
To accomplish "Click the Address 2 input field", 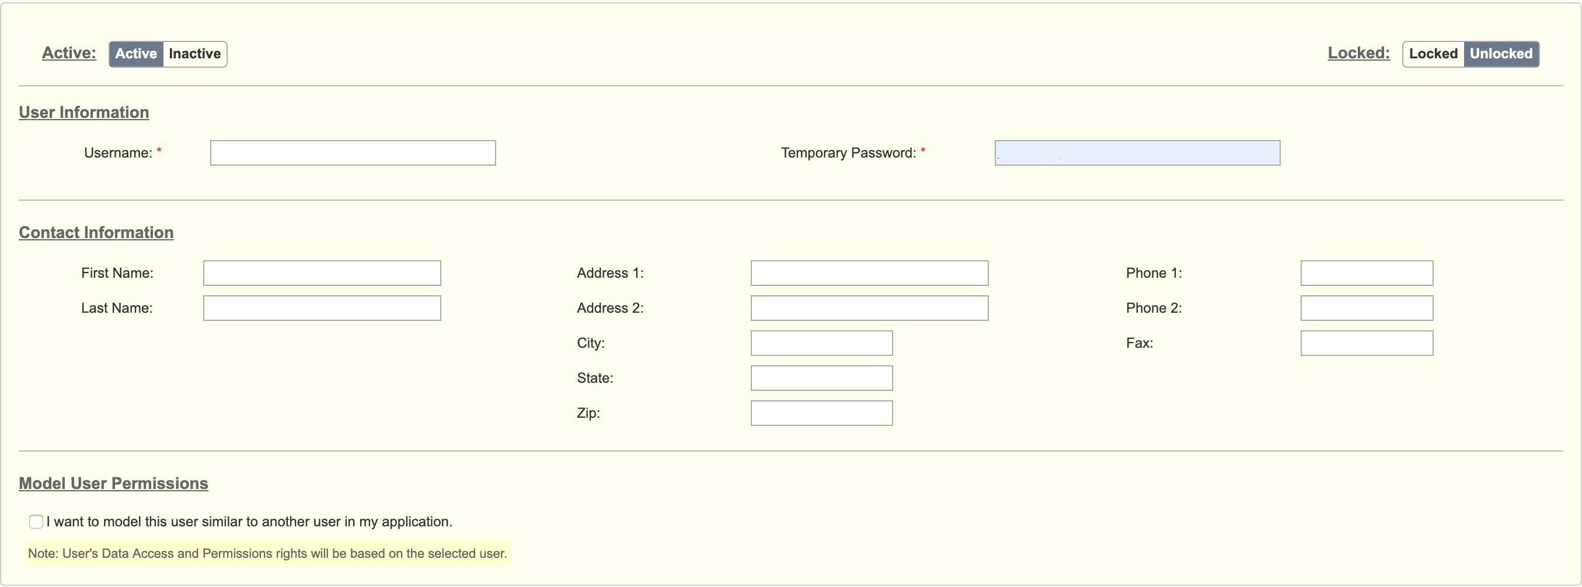I will 870,308.
